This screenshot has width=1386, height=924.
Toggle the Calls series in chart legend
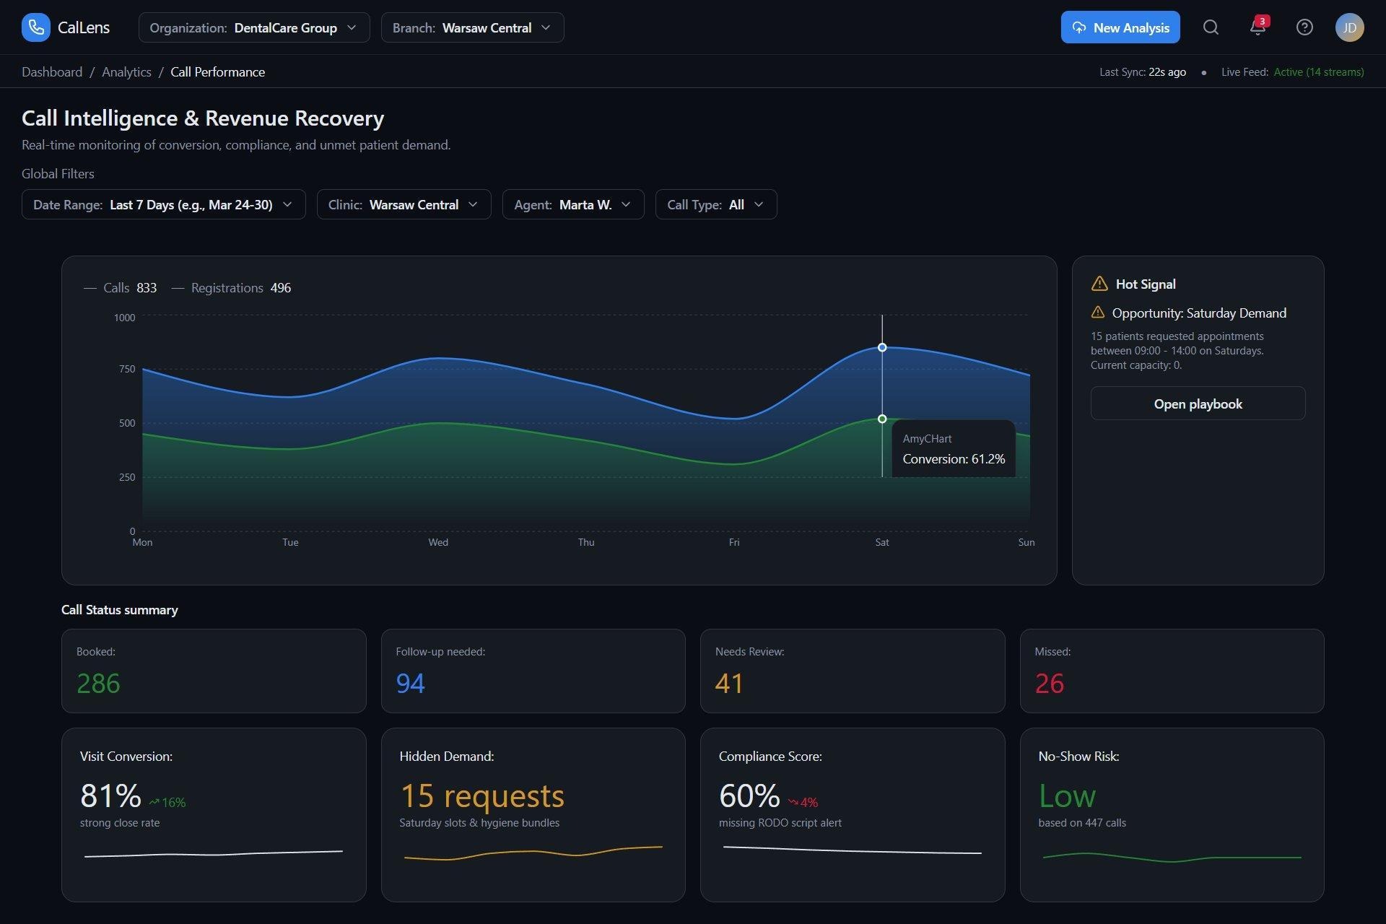point(121,287)
